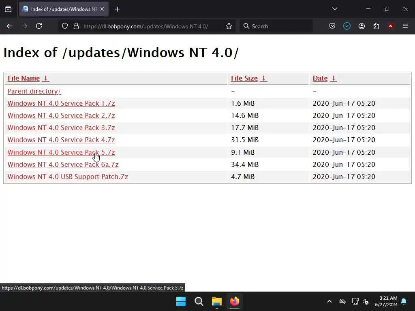
Task: Click the page heading Index of /updates
Action: tap(121, 52)
